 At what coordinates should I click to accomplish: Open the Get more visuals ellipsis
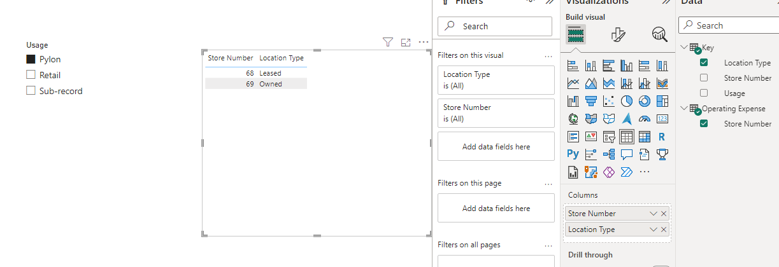click(644, 172)
